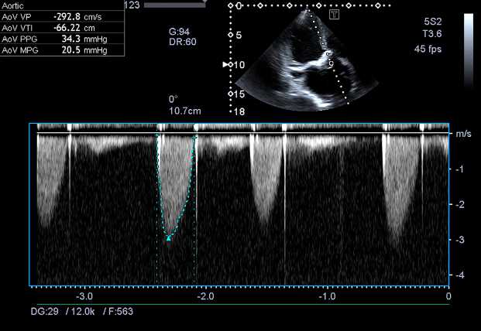Click the DG:29 Doppler gain readout
Image resolution: width=481 pixels, height=331 pixels.
(44, 312)
